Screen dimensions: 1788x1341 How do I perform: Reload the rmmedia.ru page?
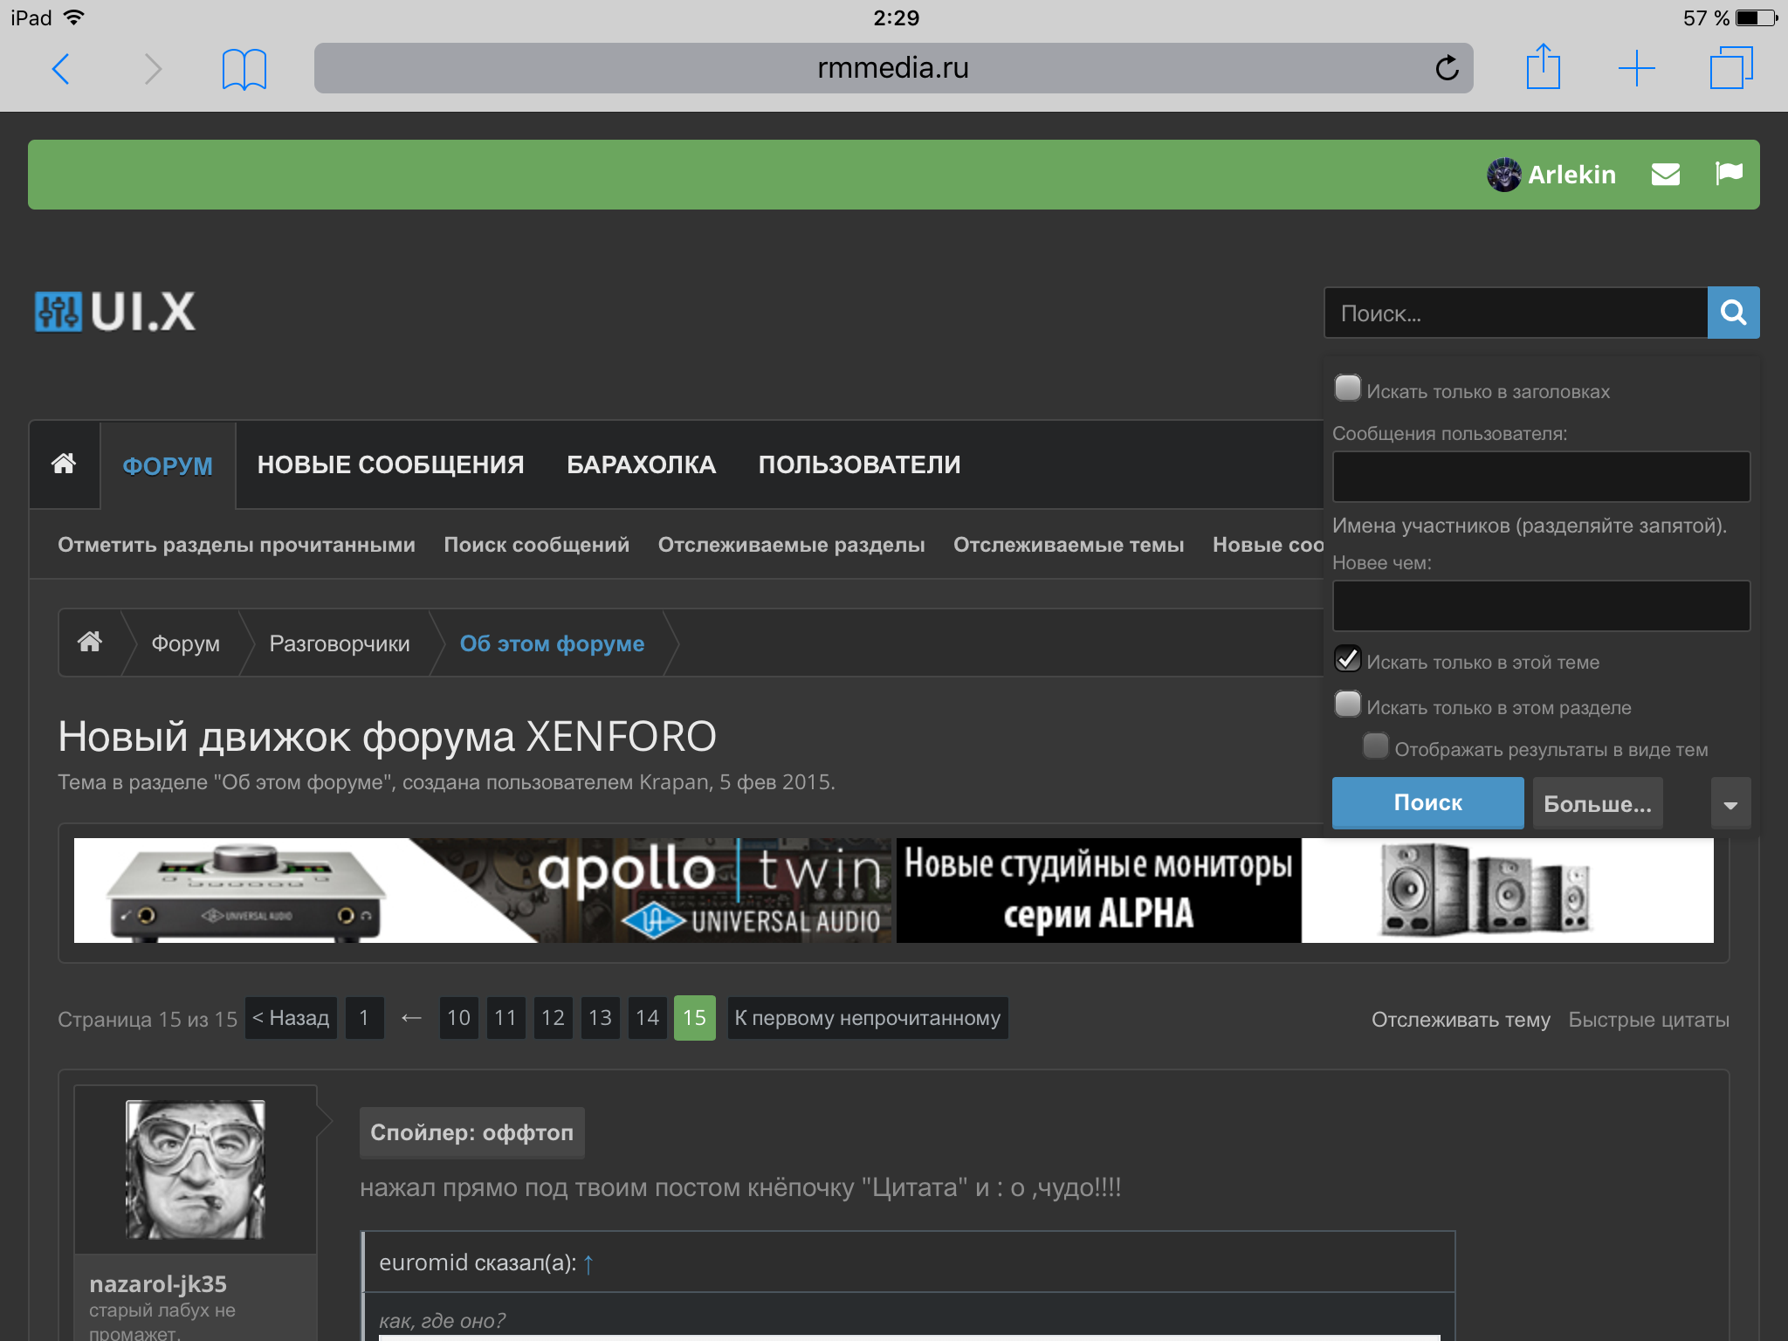coord(1447,68)
